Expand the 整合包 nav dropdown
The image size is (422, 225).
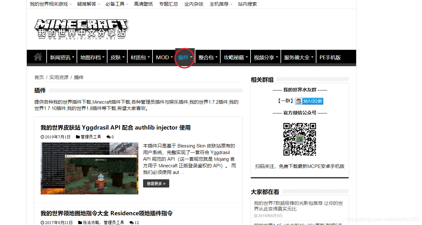coord(208,57)
